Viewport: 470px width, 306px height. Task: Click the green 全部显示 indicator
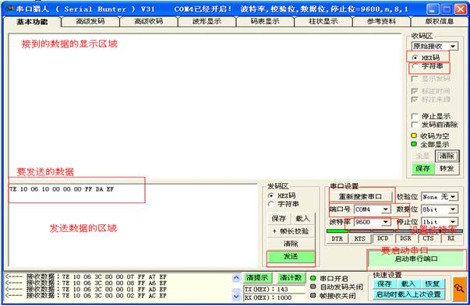coord(414,144)
